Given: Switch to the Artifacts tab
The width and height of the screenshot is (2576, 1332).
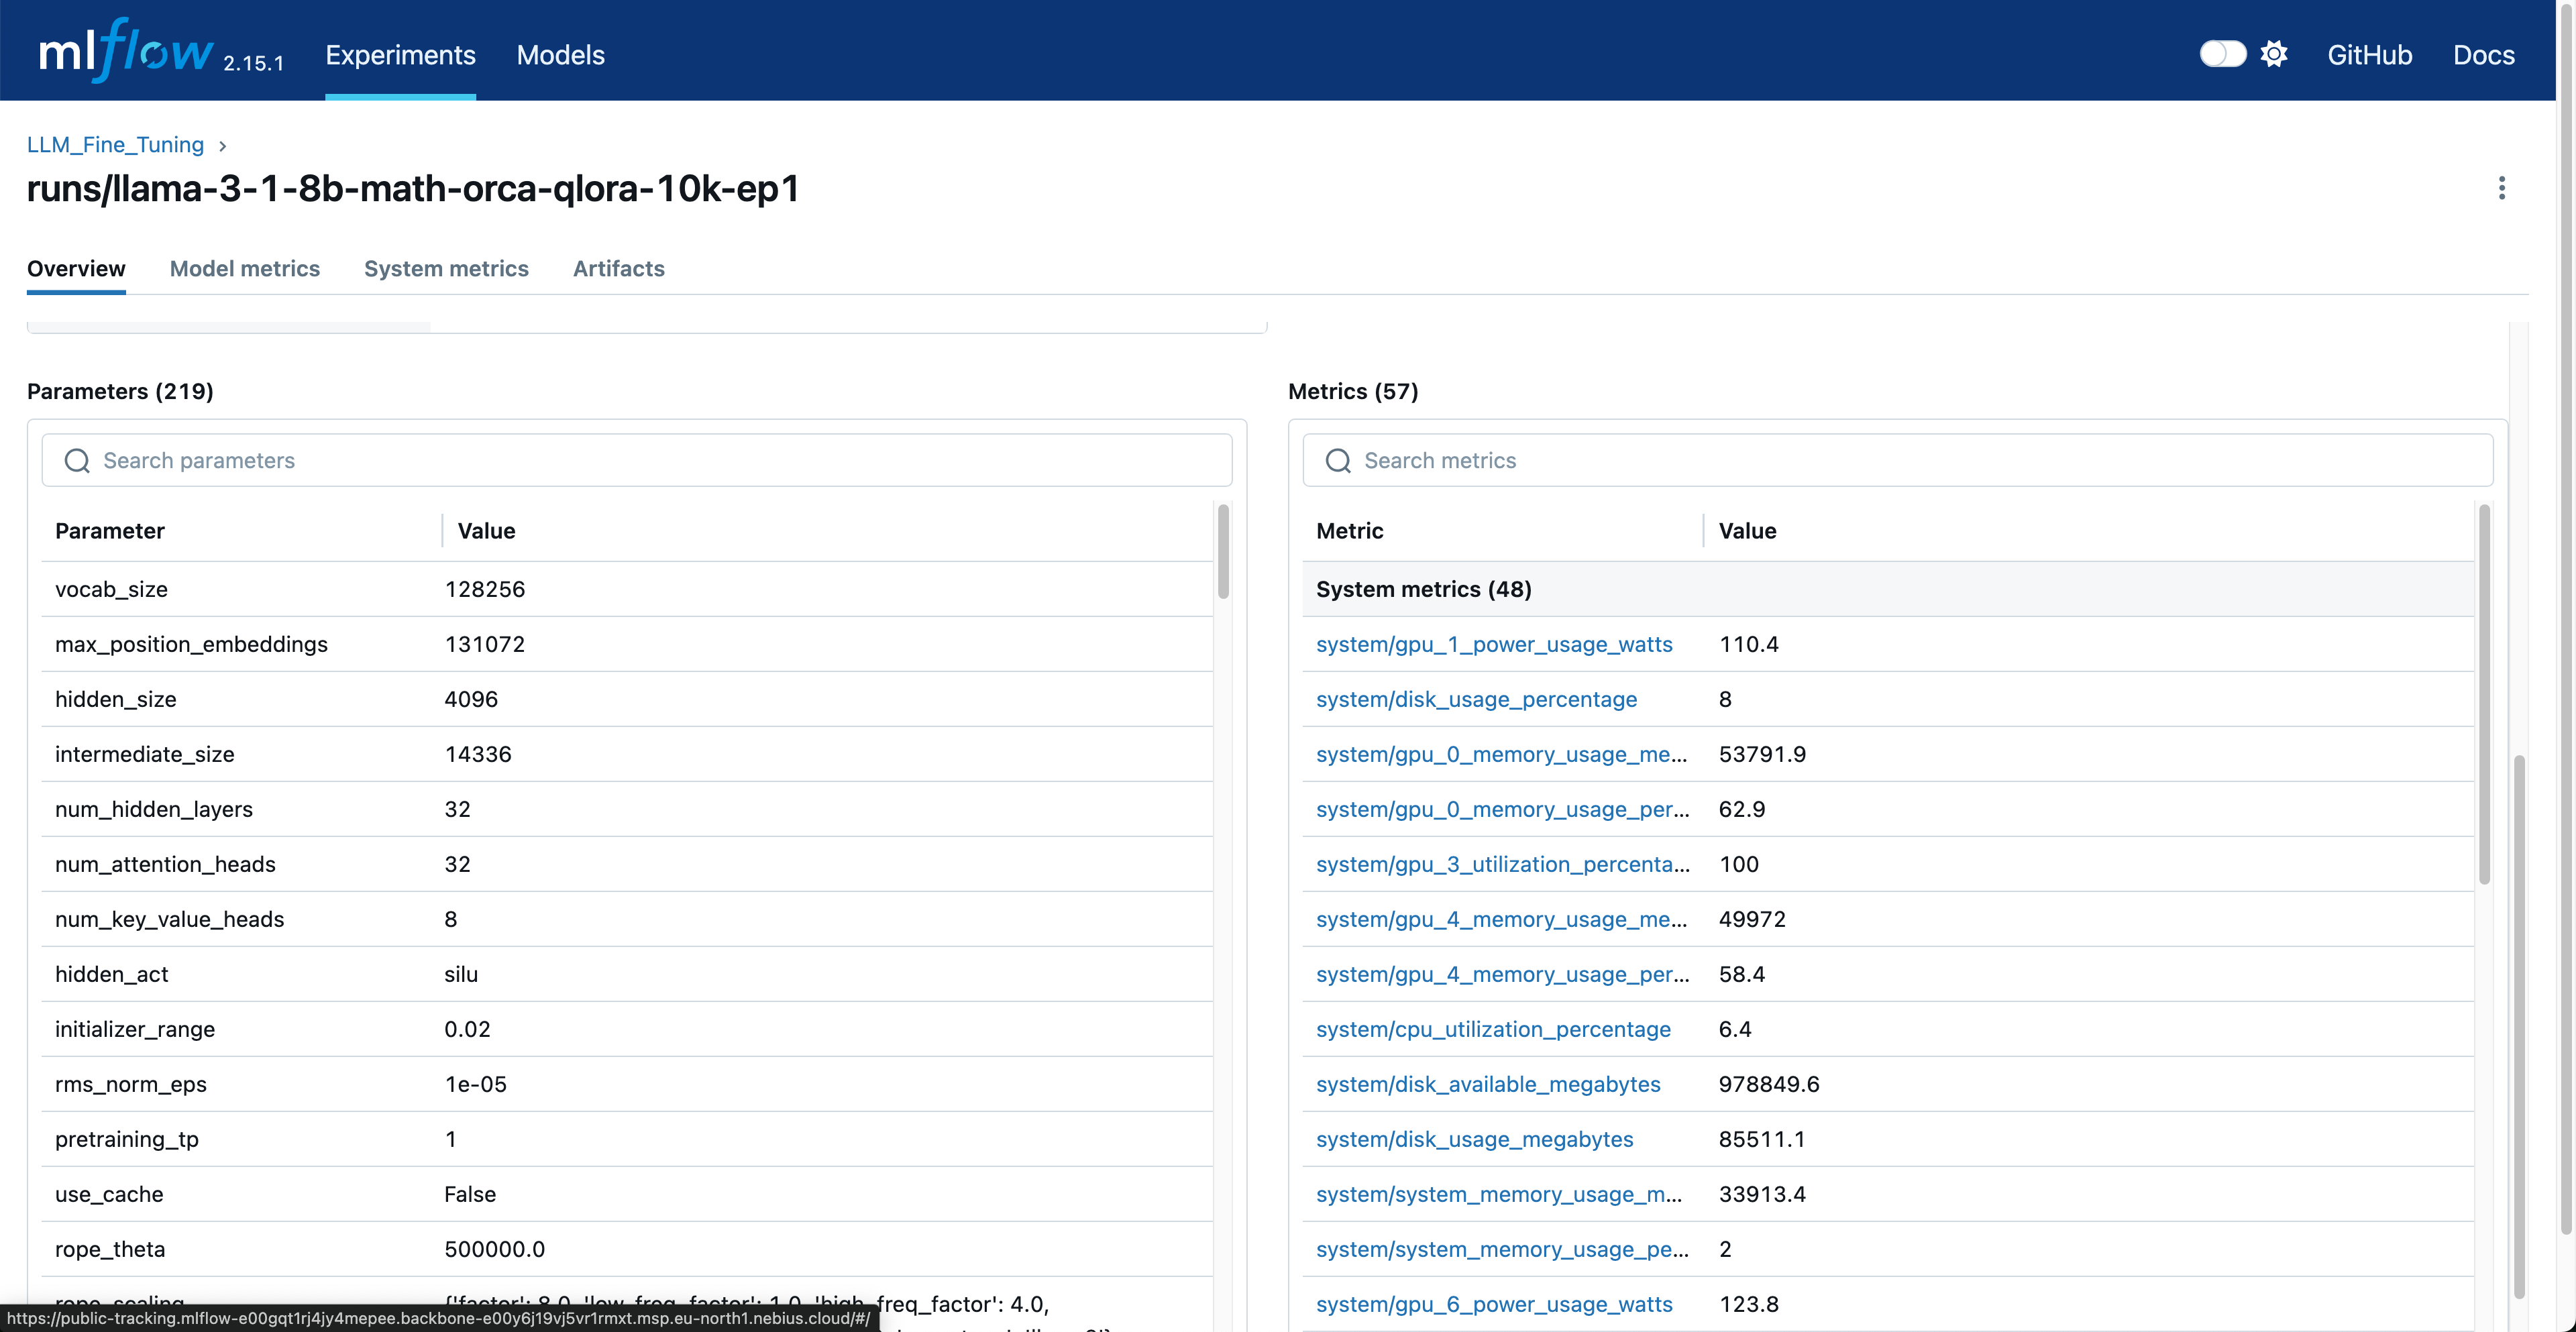Looking at the screenshot, I should (x=619, y=268).
